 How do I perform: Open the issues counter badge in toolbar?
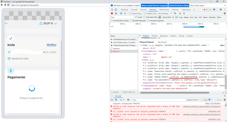click(215, 10)
